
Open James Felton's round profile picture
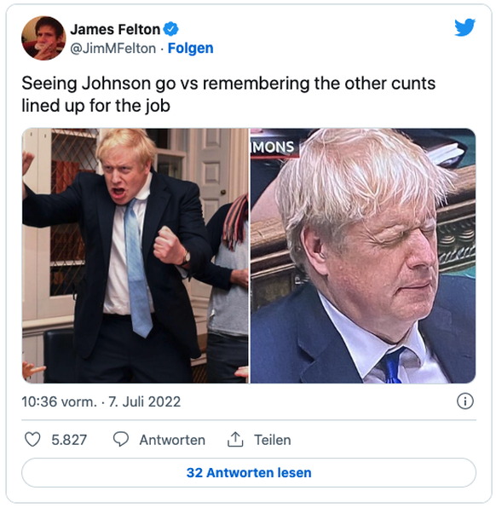(43, 38)
